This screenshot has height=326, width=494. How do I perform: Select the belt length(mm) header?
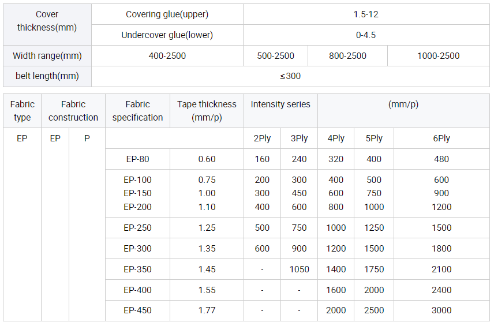[47, 76]
